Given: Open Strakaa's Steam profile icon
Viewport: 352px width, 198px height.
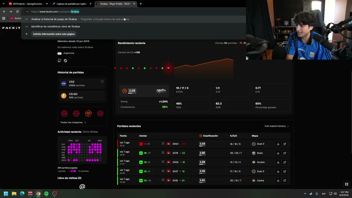Looking at the screenshot, I should 65,61.
